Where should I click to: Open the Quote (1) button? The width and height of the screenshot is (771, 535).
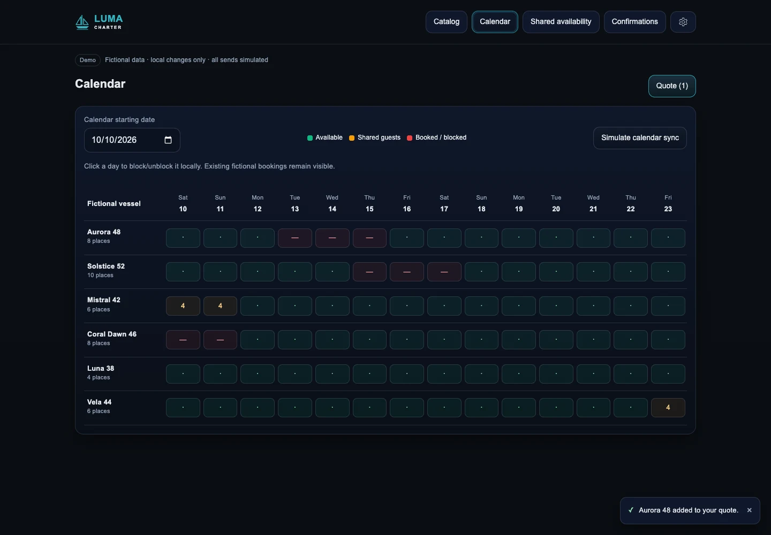672,86
